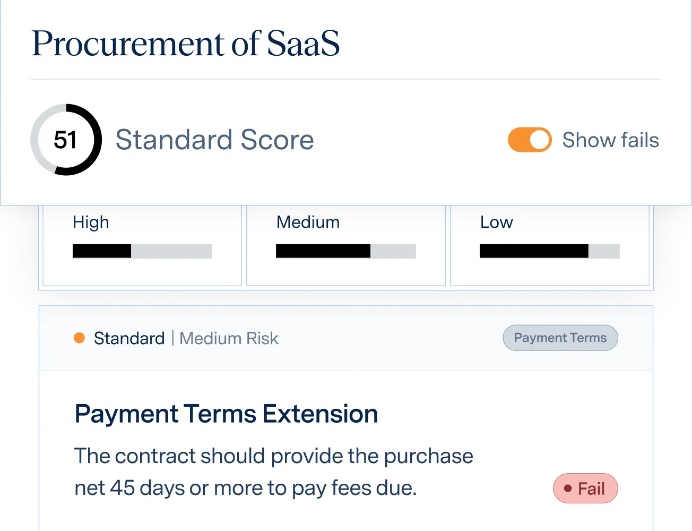This screenshot has height=531, width=692.
Task: Click the Payment Terms Extension heading
Action: click(226, 414)
